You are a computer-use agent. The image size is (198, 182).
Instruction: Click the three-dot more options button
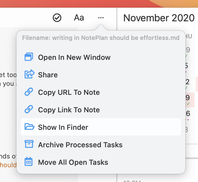point(101,18)
